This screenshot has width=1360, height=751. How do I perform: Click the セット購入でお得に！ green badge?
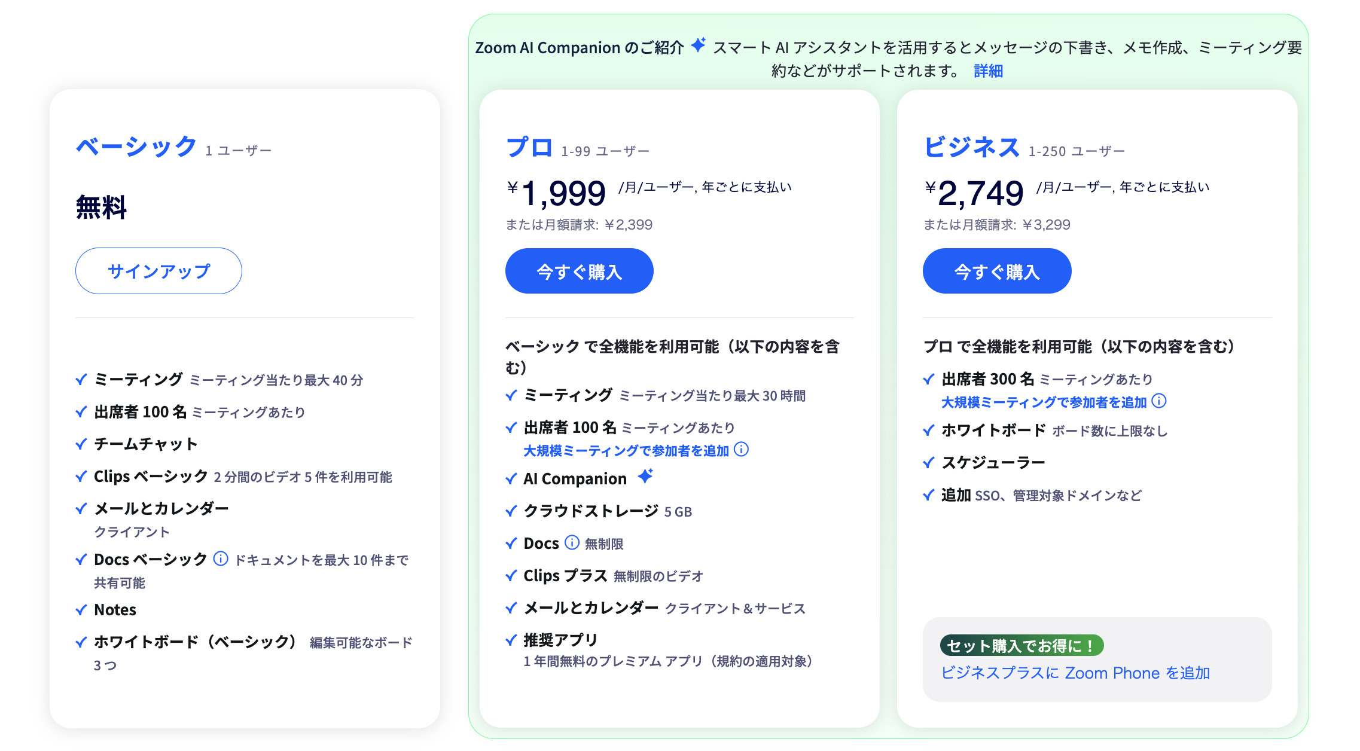(x=1021, y=646)
